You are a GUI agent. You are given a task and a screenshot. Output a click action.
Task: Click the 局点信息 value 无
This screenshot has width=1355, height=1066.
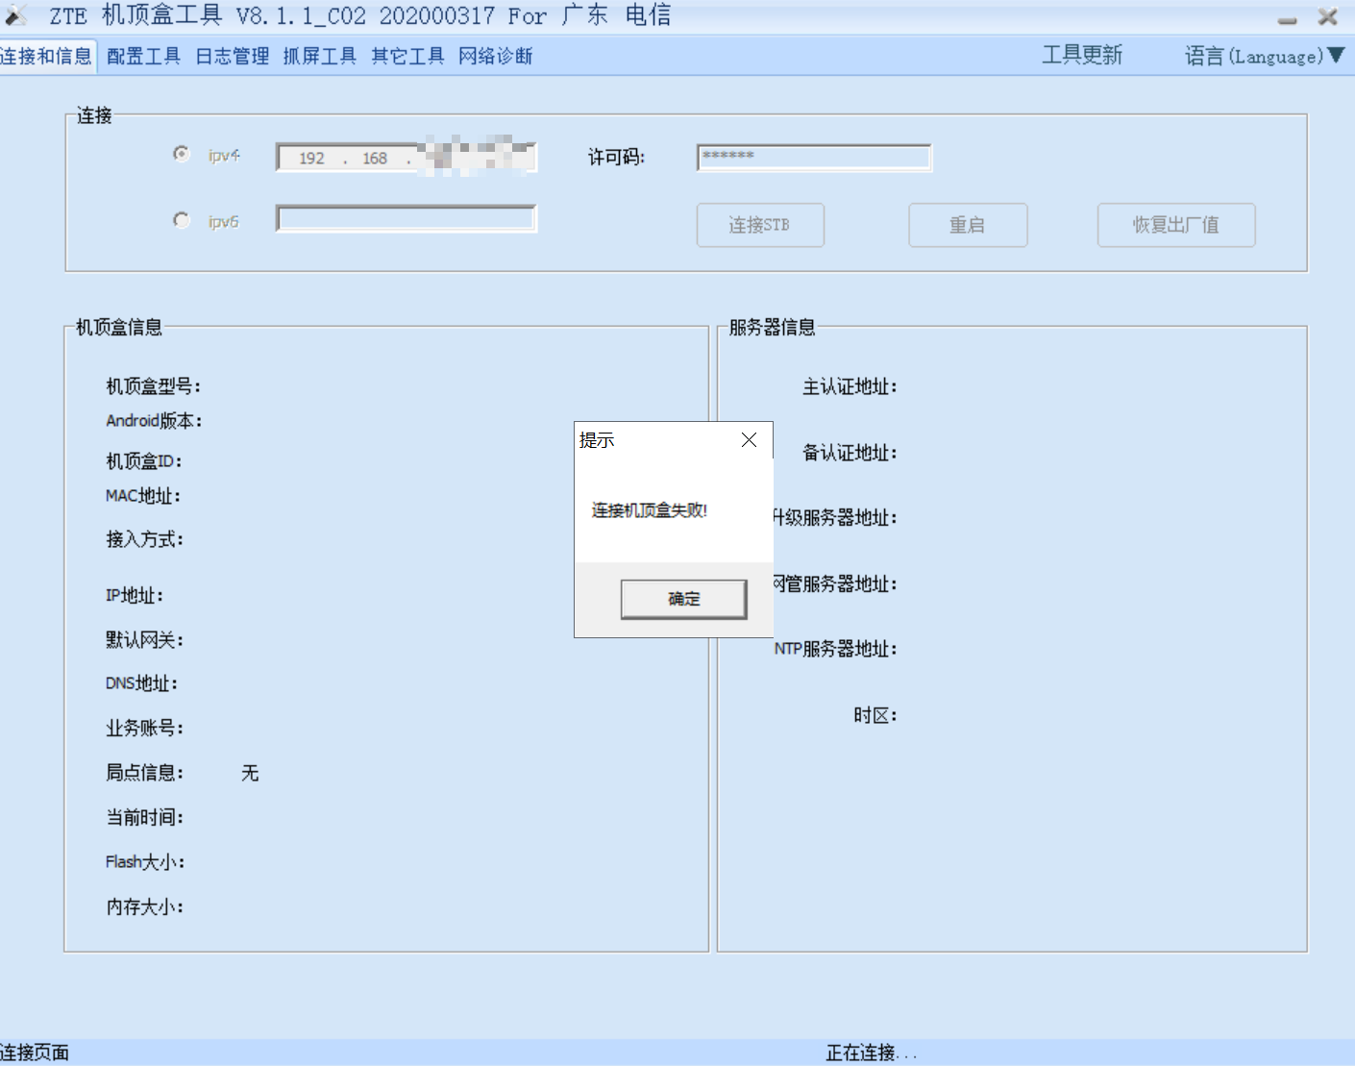(x=250, y=773)
